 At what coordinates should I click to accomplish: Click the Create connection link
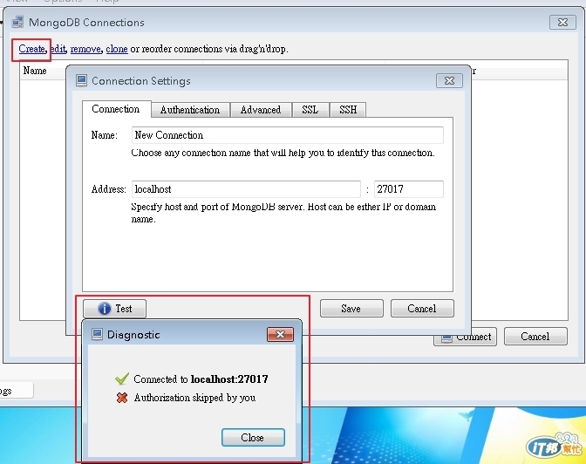pos(31,49)
